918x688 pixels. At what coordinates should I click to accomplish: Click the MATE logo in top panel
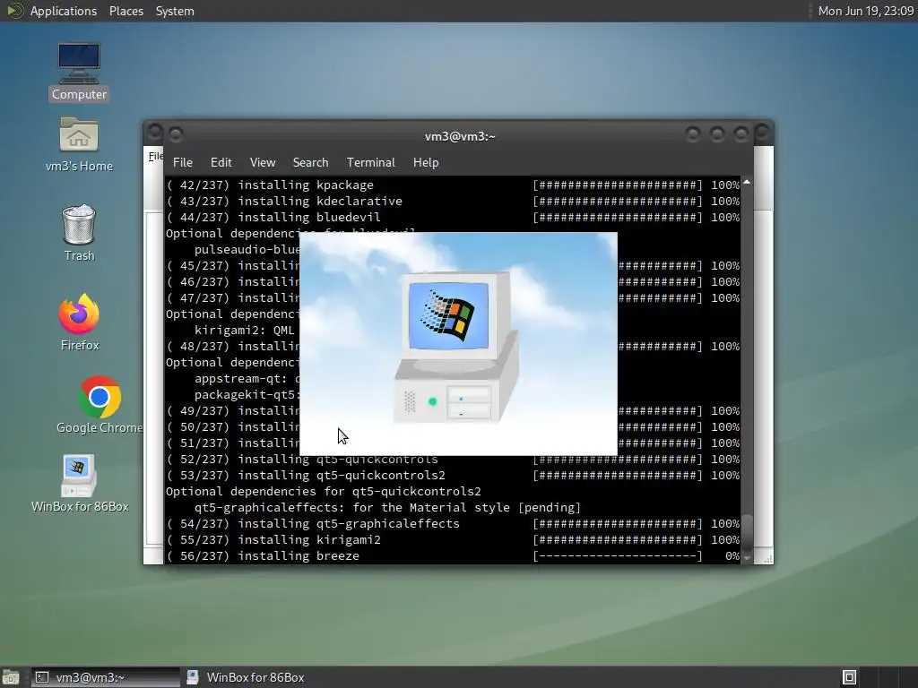(x=14, y=11)
